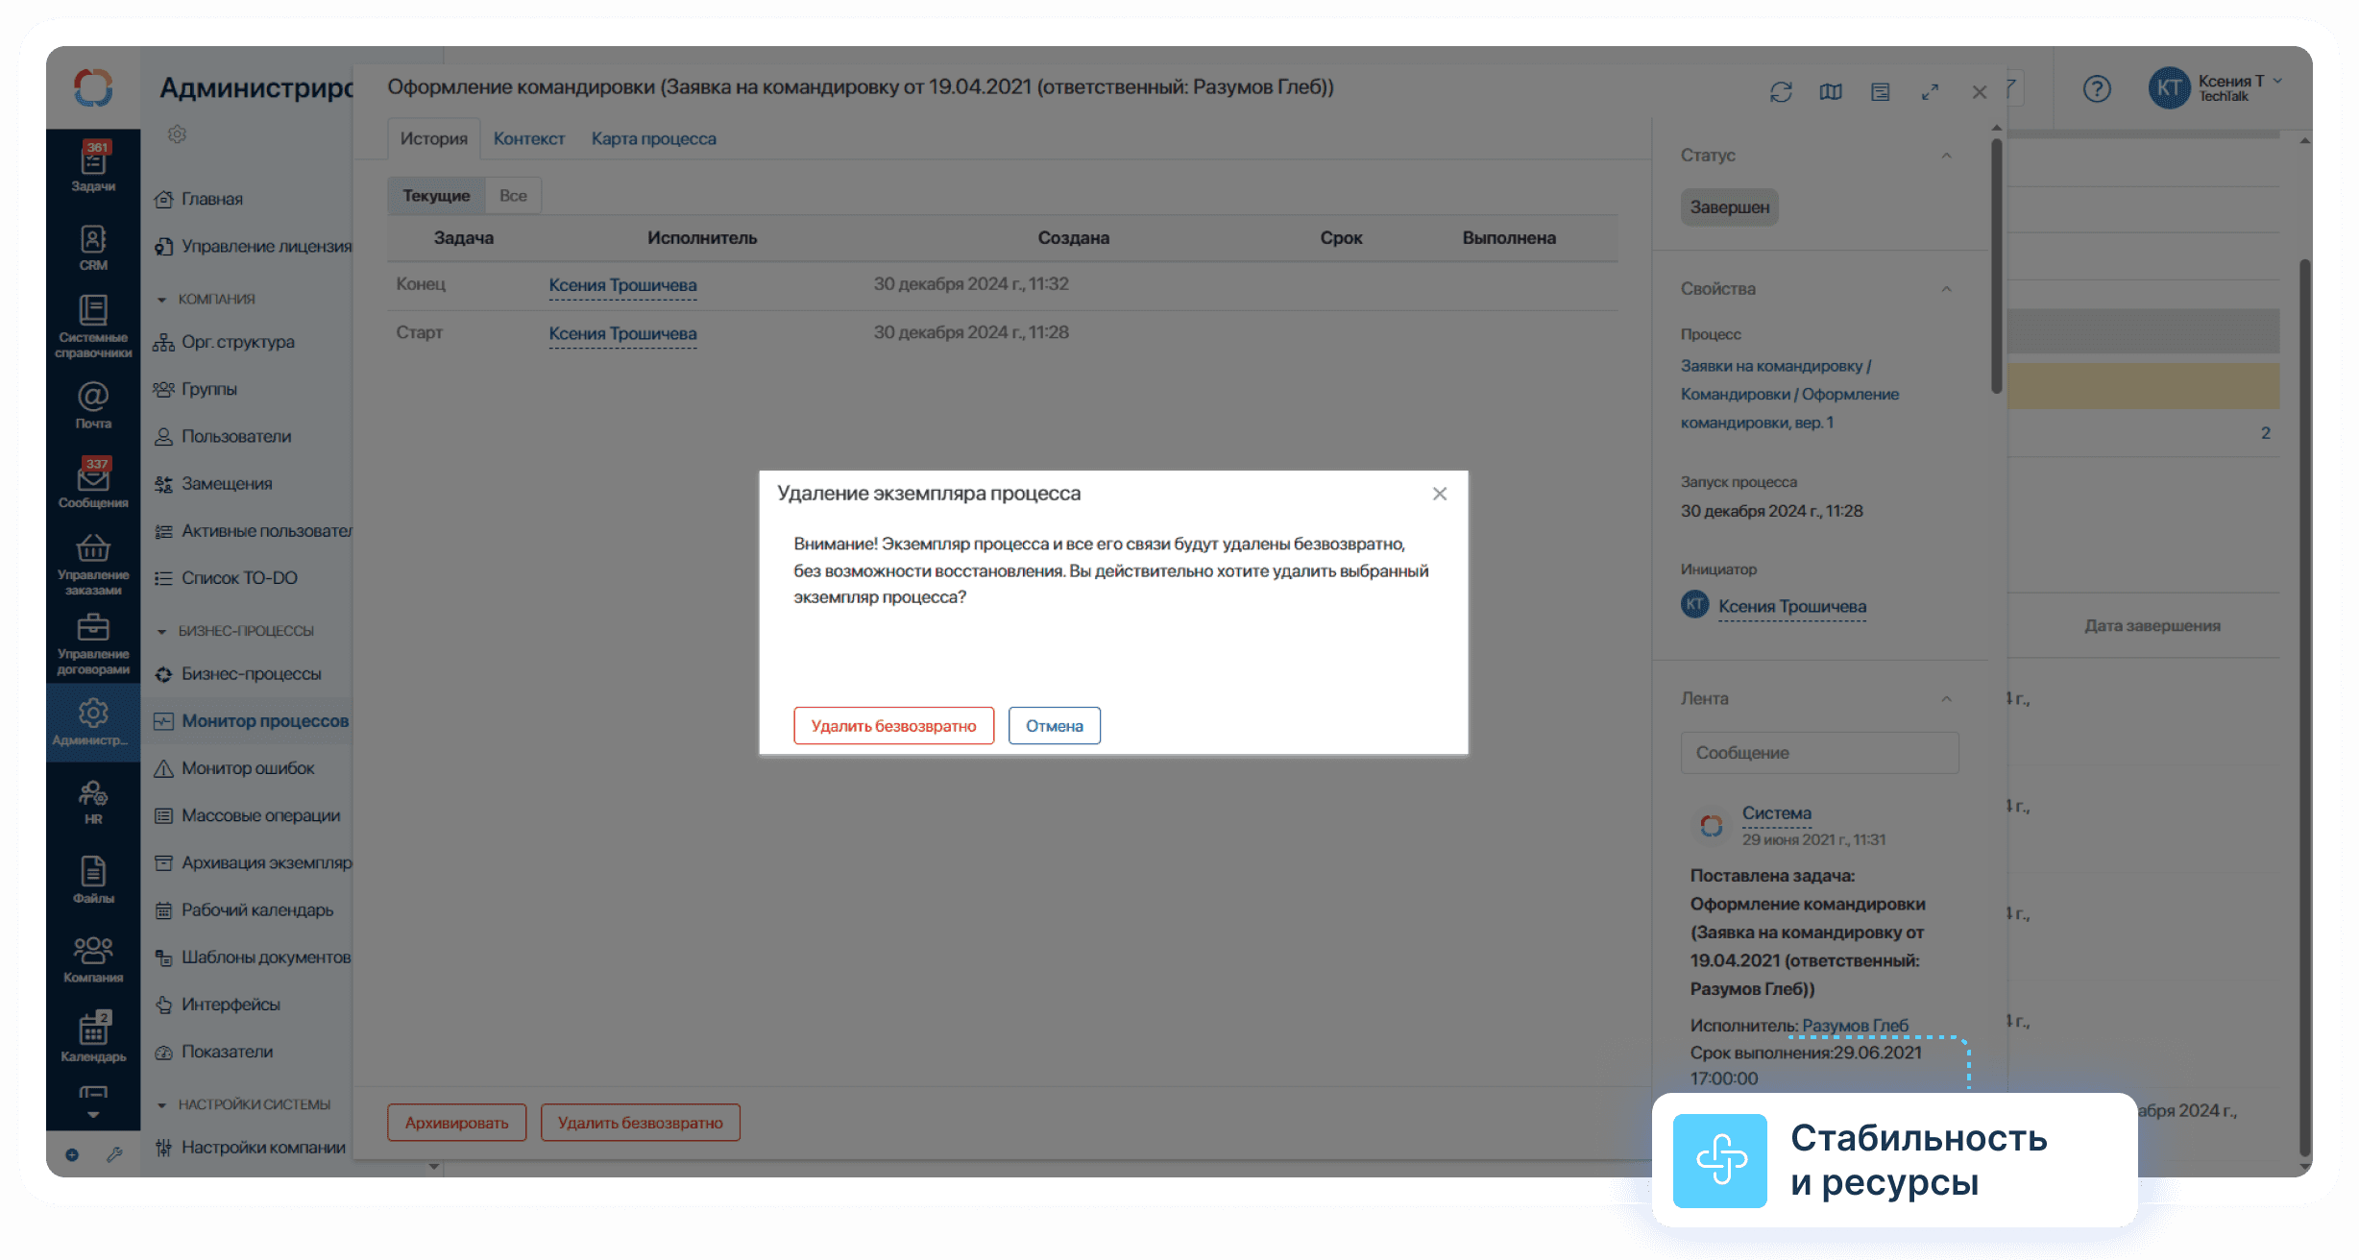The height and width of the screenshot is (1260, 2359).
Task: Collapse the Статус section
Action: tap(1946, 156)
